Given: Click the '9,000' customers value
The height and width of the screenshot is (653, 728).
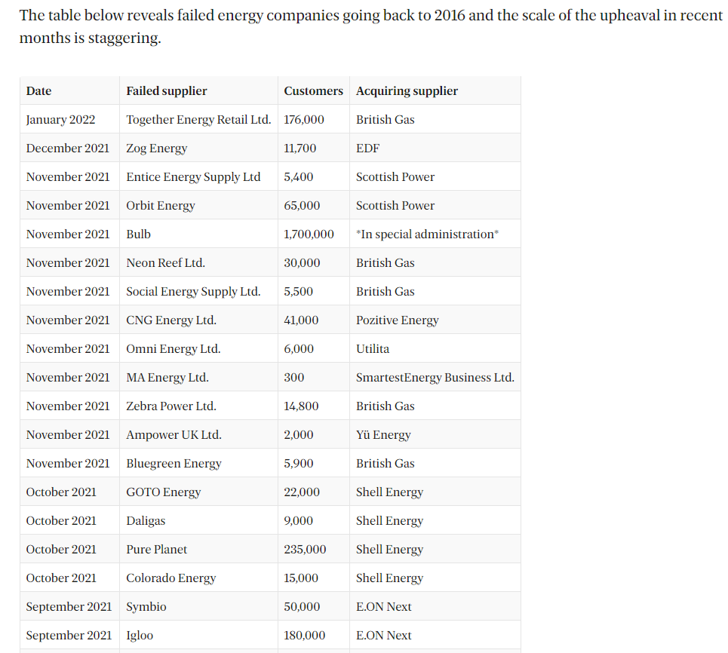Looking at the screenshot, I should (299, 521).
